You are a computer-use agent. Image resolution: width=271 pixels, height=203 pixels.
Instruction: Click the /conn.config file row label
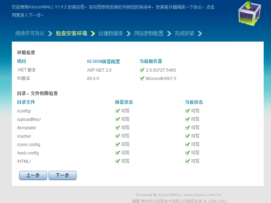[x=29, y=145]
